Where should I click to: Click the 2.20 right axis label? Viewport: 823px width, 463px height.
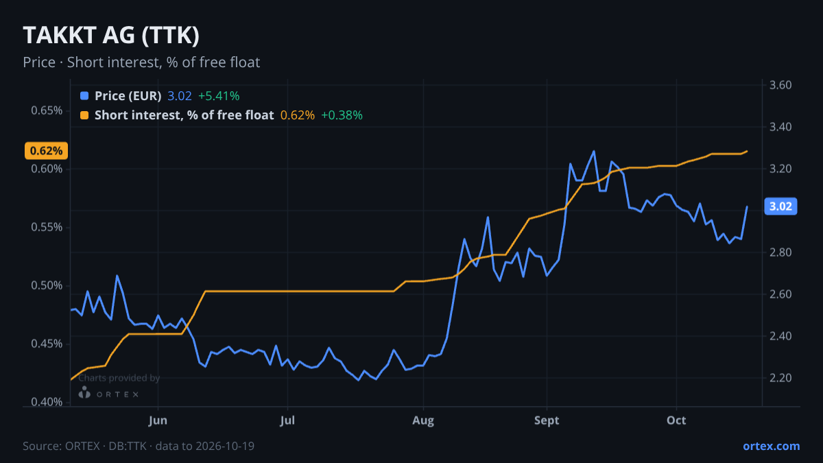click(x=781, y=378)
